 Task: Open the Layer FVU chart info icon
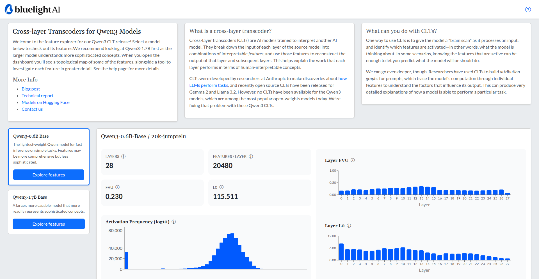click(x=353, y=160)
